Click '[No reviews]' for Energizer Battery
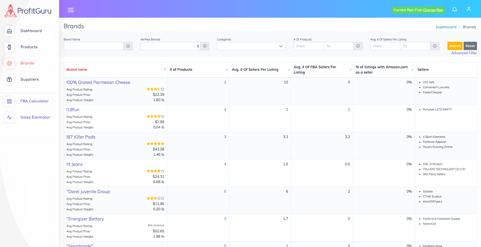The width and height of the screenshot is (481, 247). click(x=156, y=225)
